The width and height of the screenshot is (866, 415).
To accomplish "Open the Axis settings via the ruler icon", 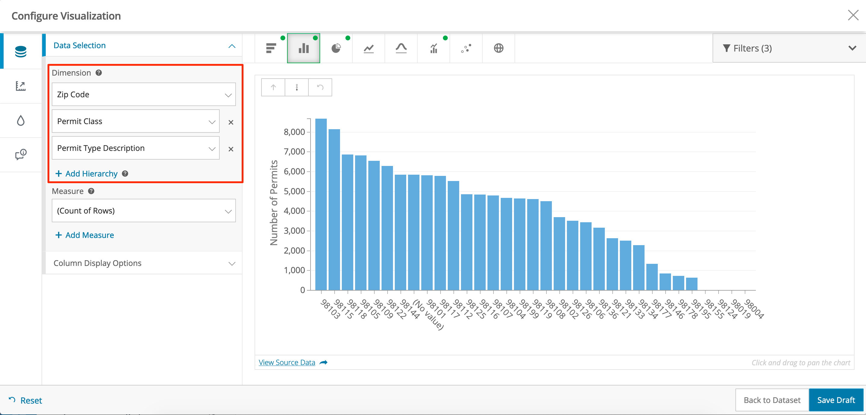I will coord(21,86).
